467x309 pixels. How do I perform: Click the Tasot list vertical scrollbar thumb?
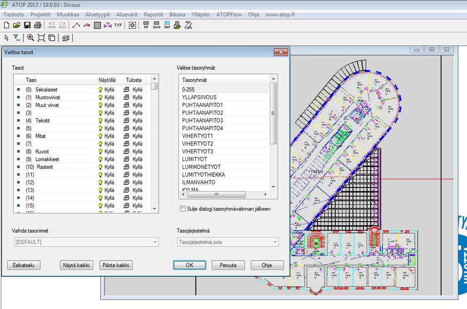tap(154, 86)
